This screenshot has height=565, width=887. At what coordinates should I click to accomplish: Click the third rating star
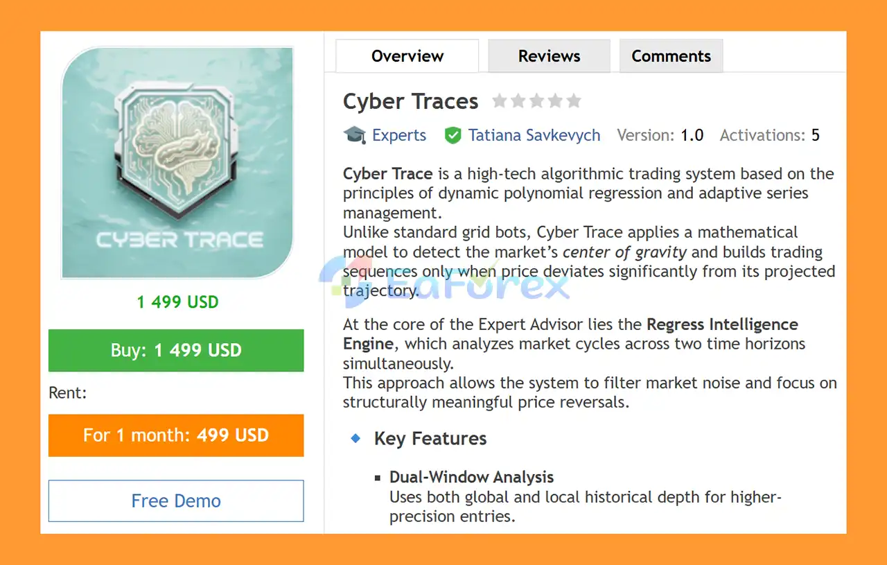(x=537, y=101)
